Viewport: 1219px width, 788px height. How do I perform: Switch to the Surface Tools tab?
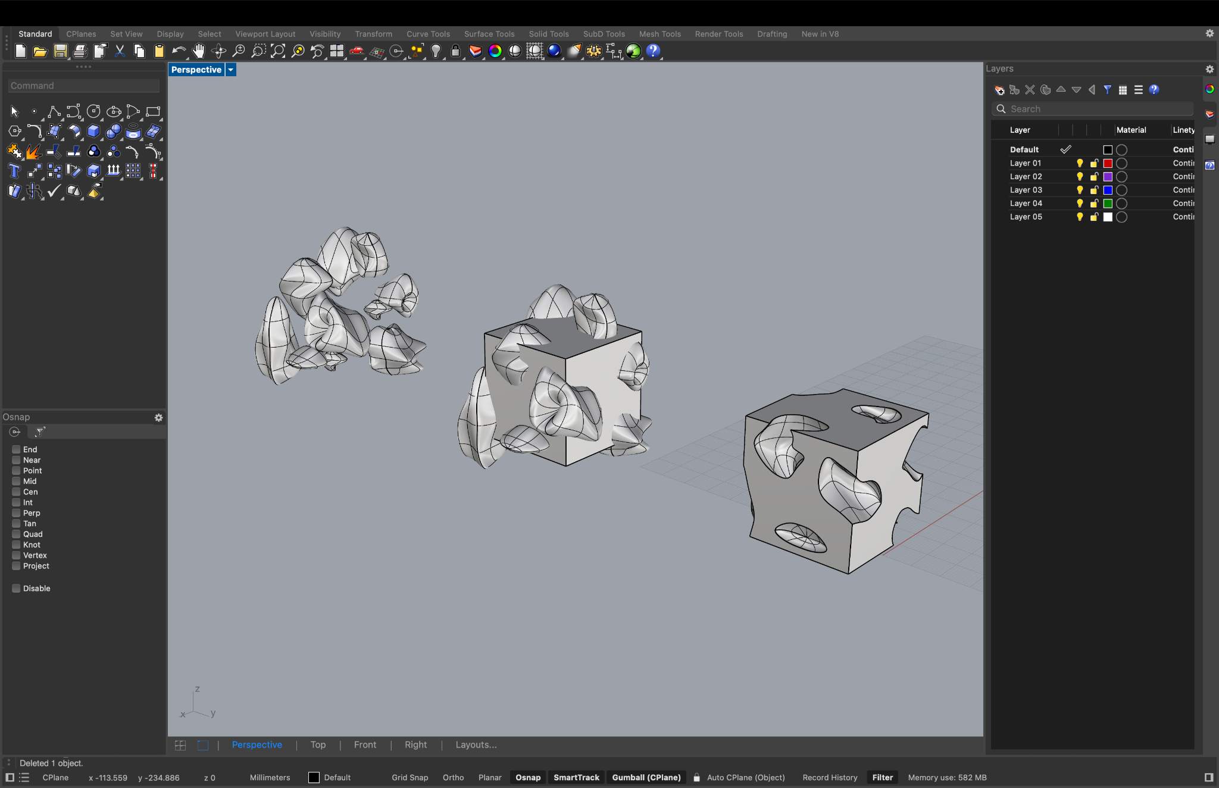pyautogui.click(x=489, y=34)
